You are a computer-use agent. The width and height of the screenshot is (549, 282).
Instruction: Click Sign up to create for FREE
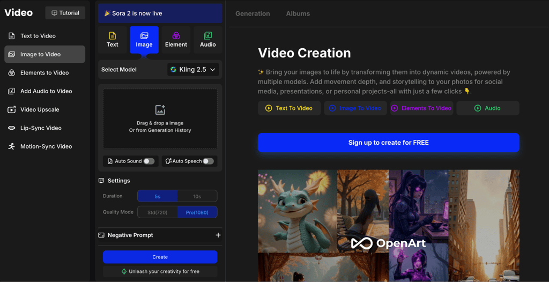[x=389, y=143]
